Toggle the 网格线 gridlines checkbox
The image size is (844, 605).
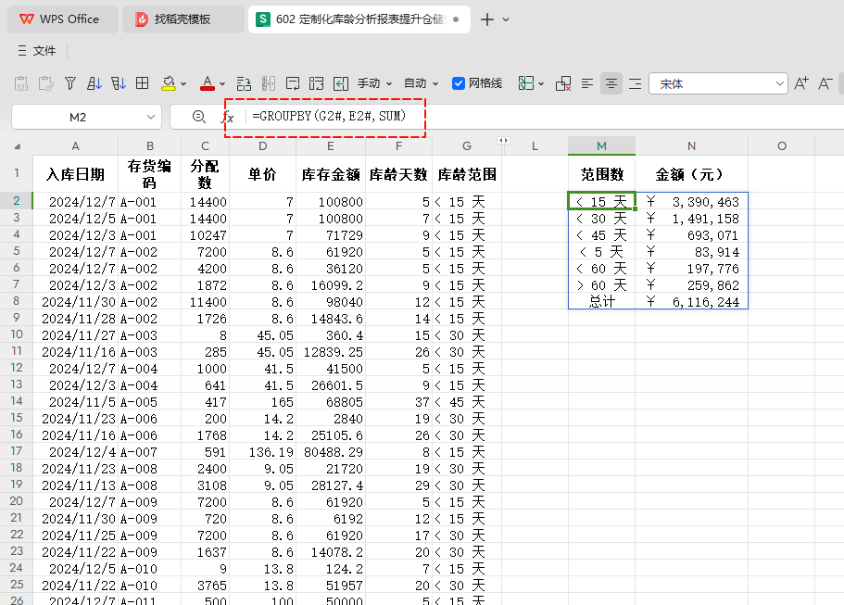pos(459,83)
